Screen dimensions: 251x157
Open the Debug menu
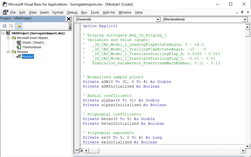click(x=72, y=13)
